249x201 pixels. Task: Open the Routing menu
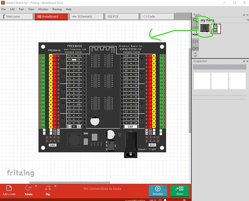tap(57, 9)
